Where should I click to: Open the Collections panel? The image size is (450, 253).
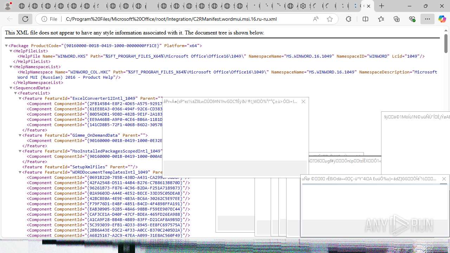tap(397, 19)
